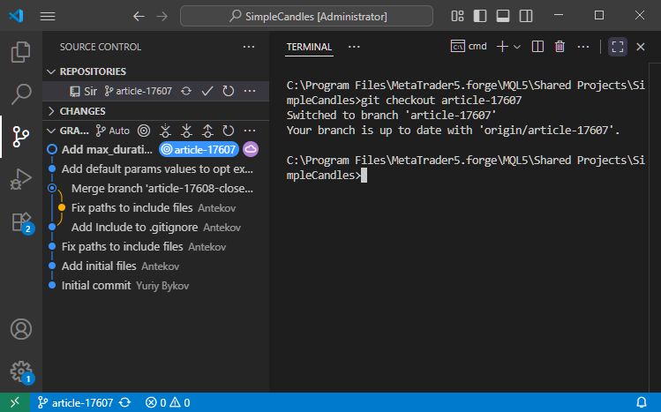Click the Push icon in Graph header
This screenshot has width=661, height=412.
click(207, 131)
